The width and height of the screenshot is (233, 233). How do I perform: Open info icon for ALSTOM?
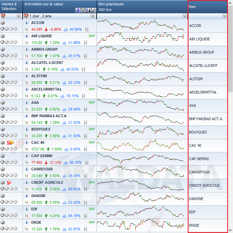pos(27,76)
